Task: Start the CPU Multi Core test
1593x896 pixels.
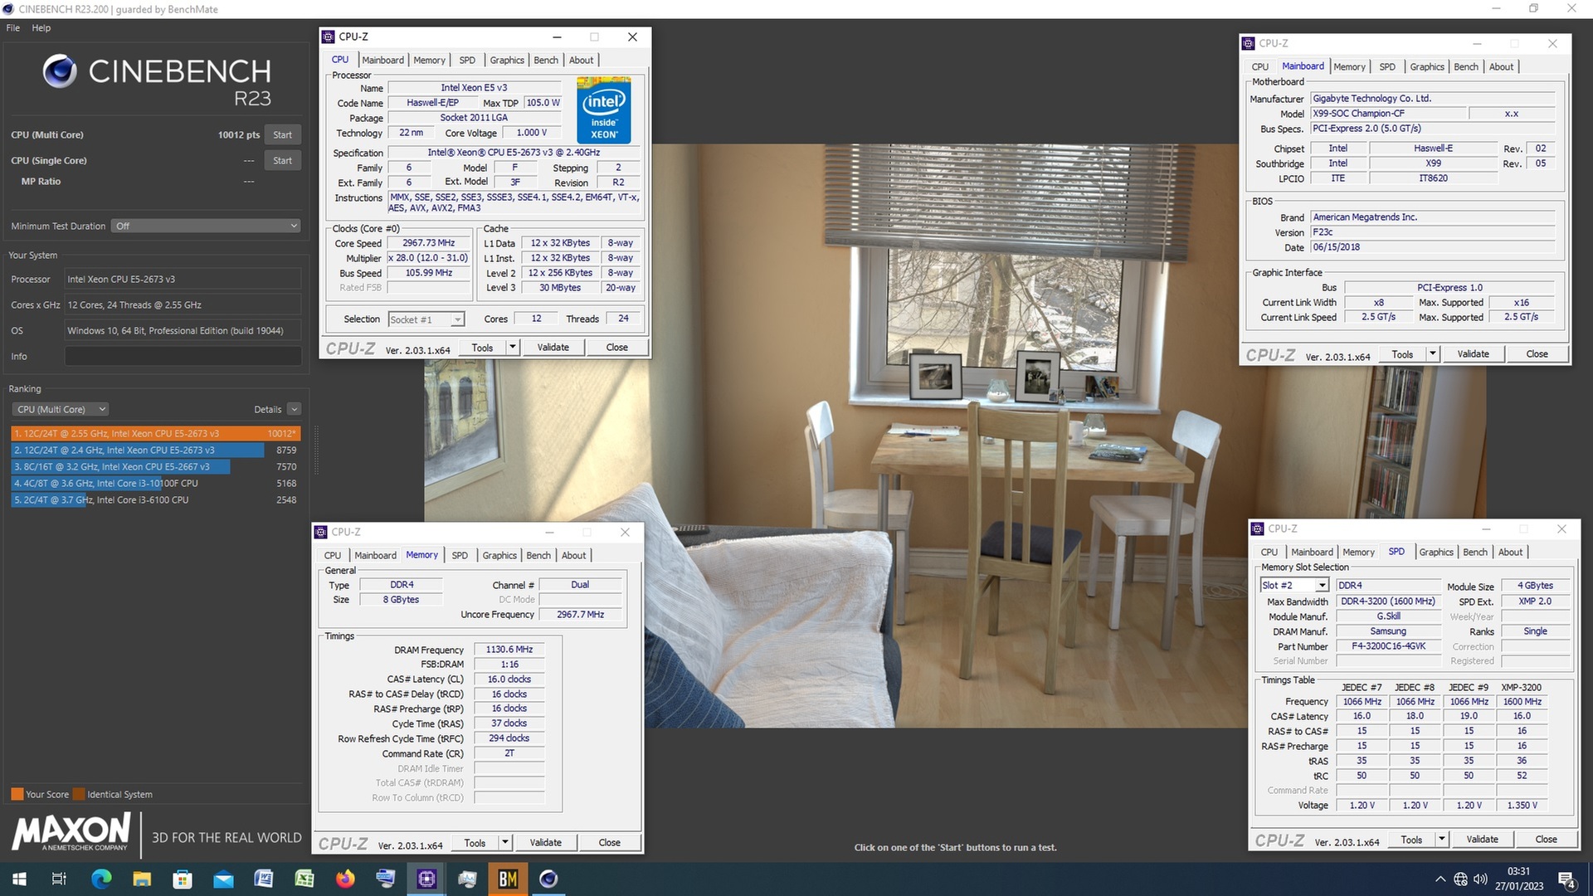Action: pyautogui.click(x=282, y=135)
